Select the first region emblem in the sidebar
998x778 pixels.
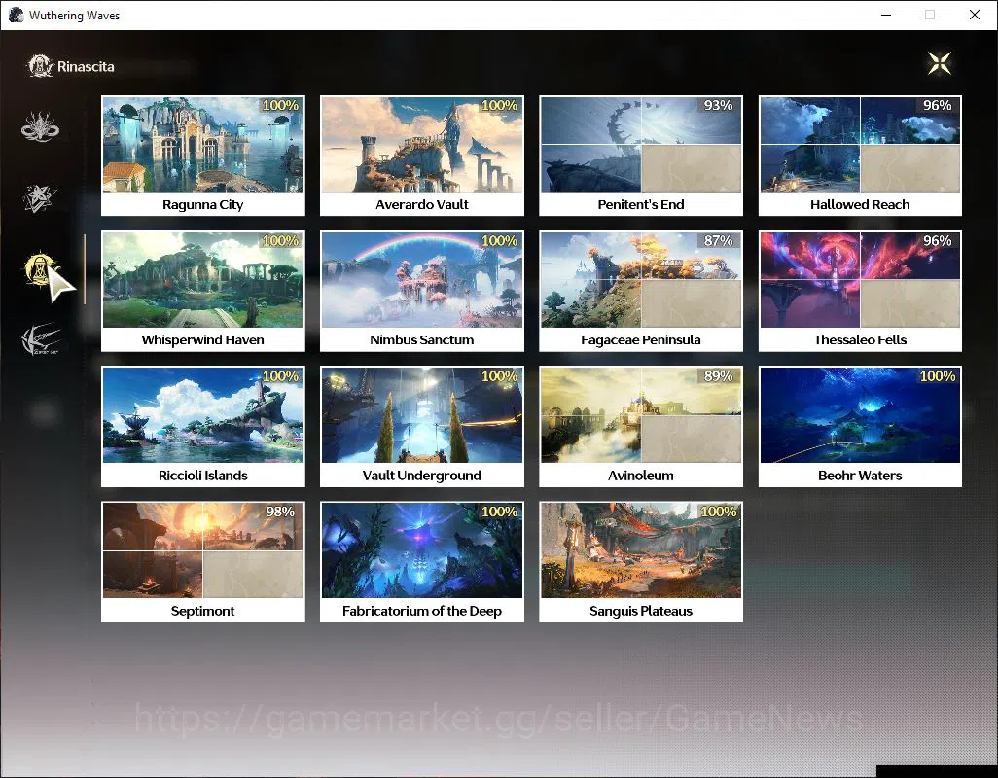(40, 126)
